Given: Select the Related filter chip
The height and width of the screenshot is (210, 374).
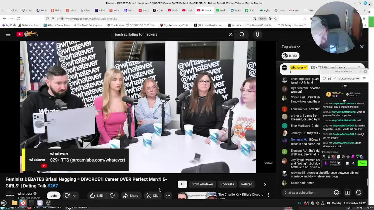Looking at the screenshot, I should 247,184.
